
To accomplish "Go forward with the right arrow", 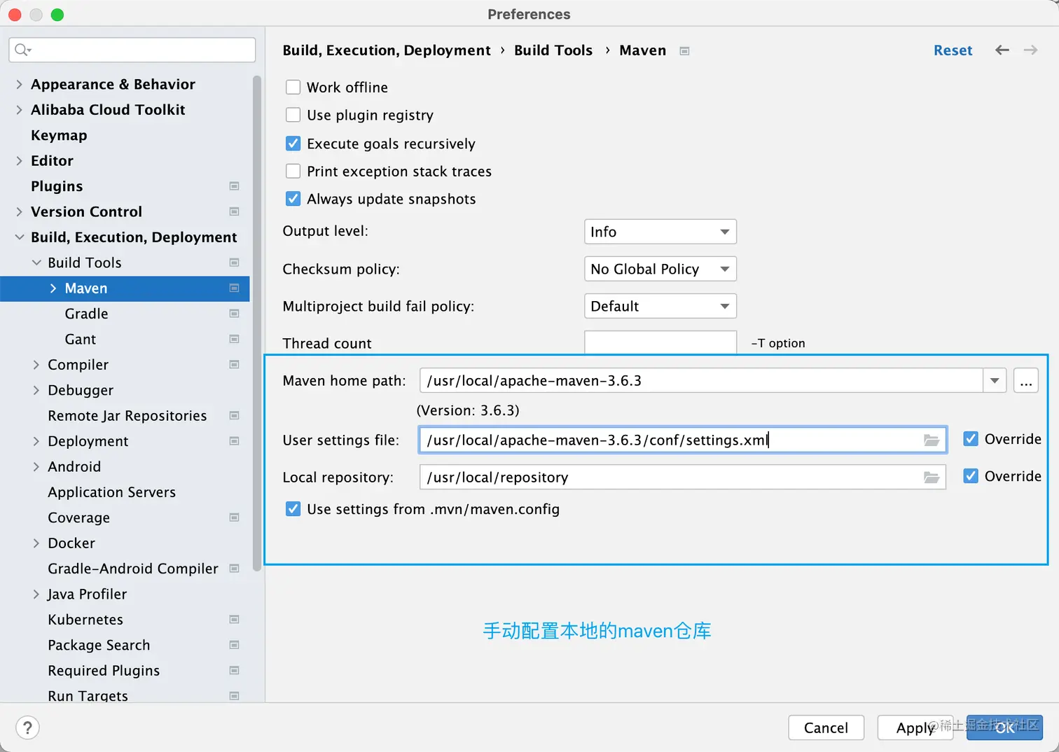I will click(1030, 50).
